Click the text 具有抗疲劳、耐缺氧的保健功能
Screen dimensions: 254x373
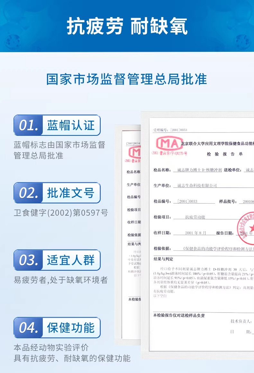point(72,358)
